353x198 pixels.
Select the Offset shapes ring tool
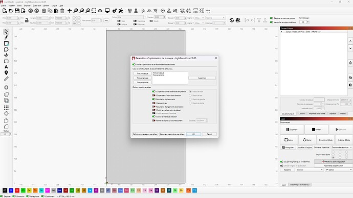[x=6, y=87]
